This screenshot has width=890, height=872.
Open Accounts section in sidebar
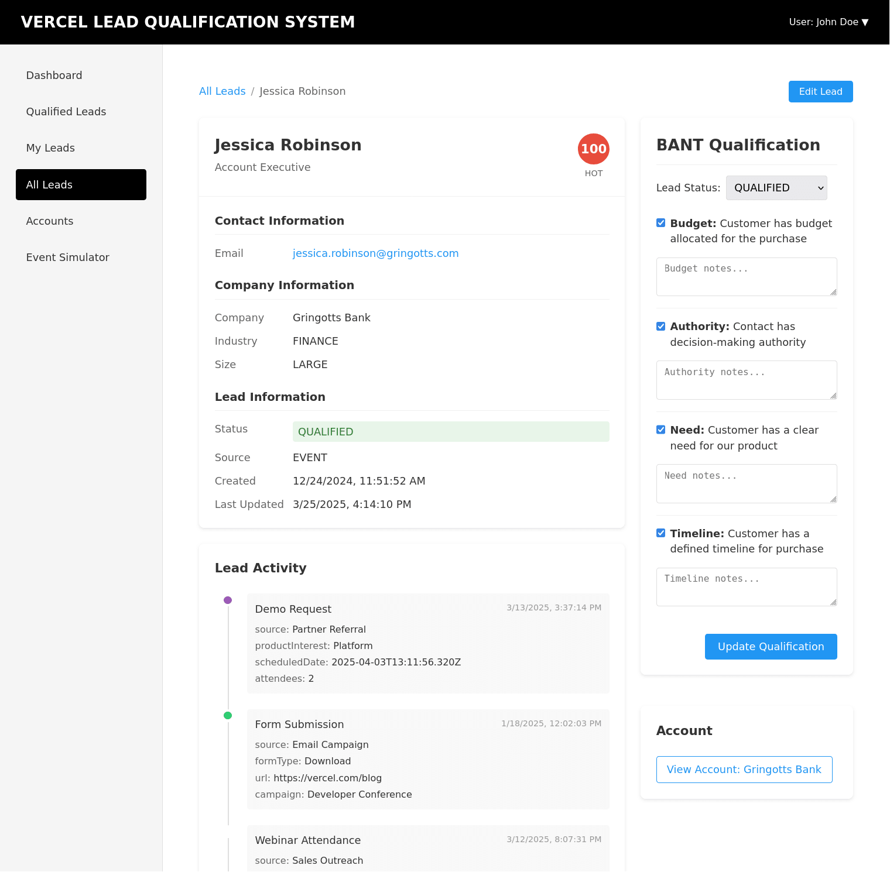[x=81, y=221]
